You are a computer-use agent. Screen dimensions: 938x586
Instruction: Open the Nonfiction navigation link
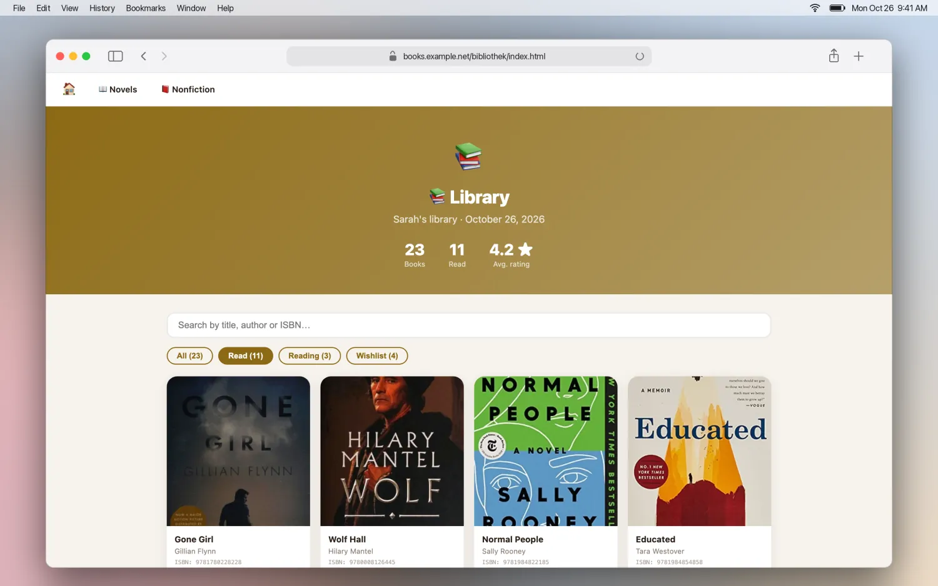click(188, 89)
